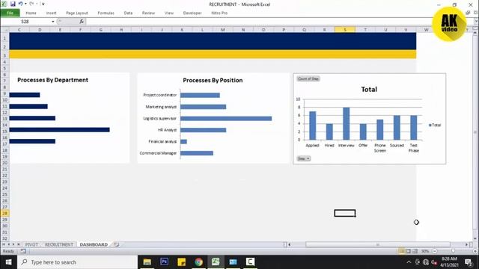Open Sticky Notes from the taskbar
Image resolution: width=479 pixels, height=269 pixels.
click(x=181, y=262)
